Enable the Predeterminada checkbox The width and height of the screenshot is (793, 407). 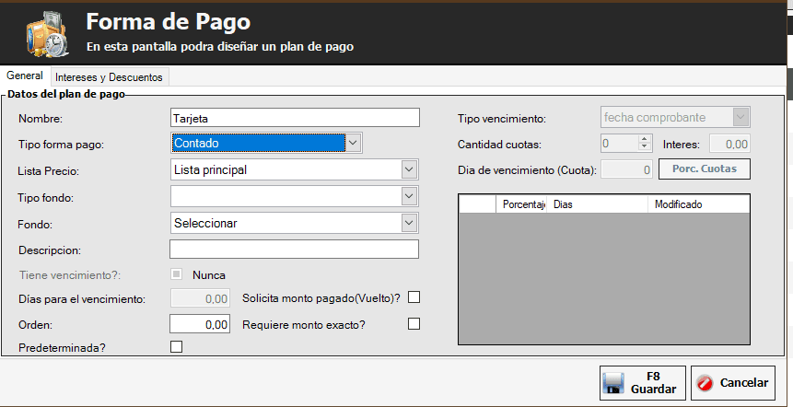coord(177,346)
